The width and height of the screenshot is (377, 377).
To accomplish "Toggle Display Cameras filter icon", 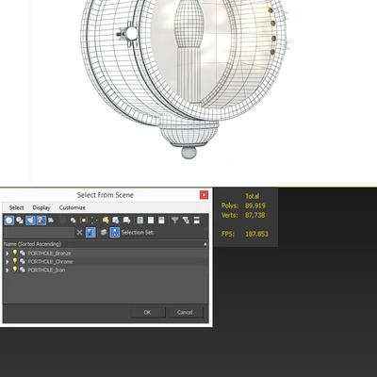I will 41,221.
